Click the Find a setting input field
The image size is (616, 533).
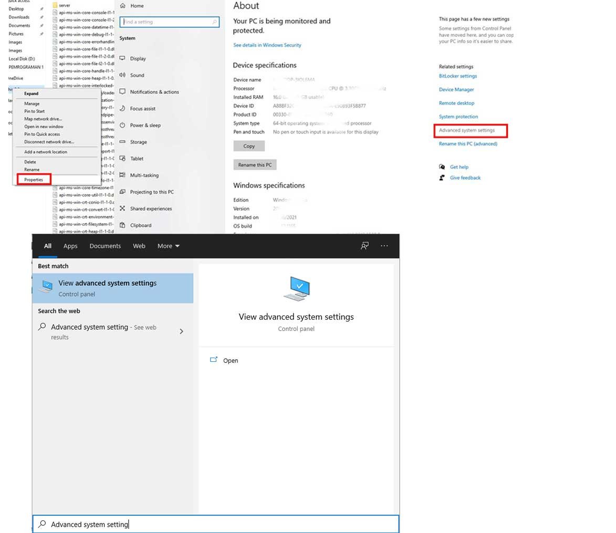[x=169, y=22]
